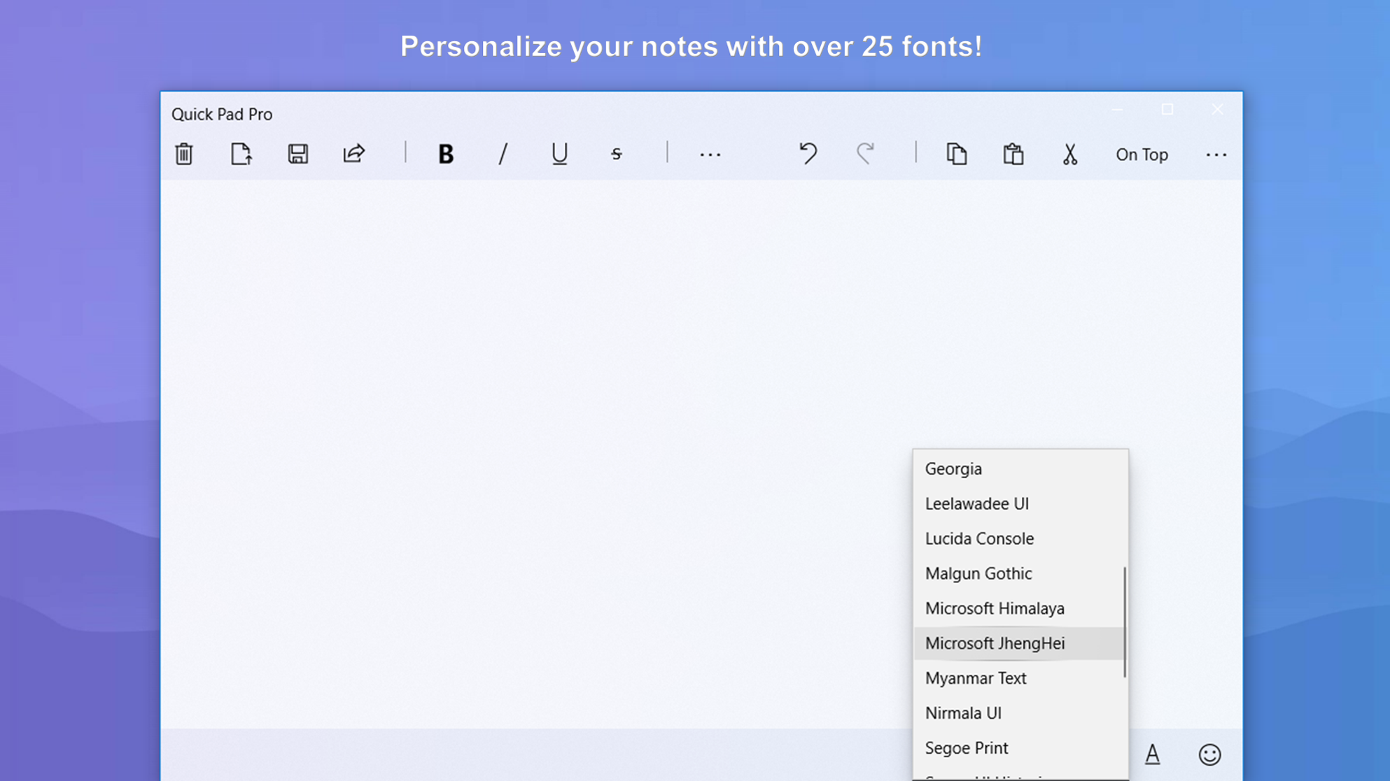Pick Microsoft JhengHei font

1020,643
